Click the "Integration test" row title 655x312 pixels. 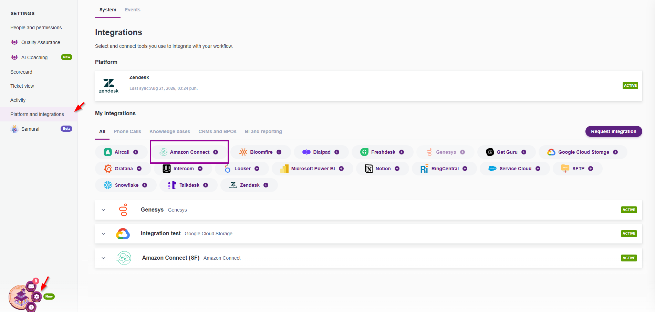[160, 234]
